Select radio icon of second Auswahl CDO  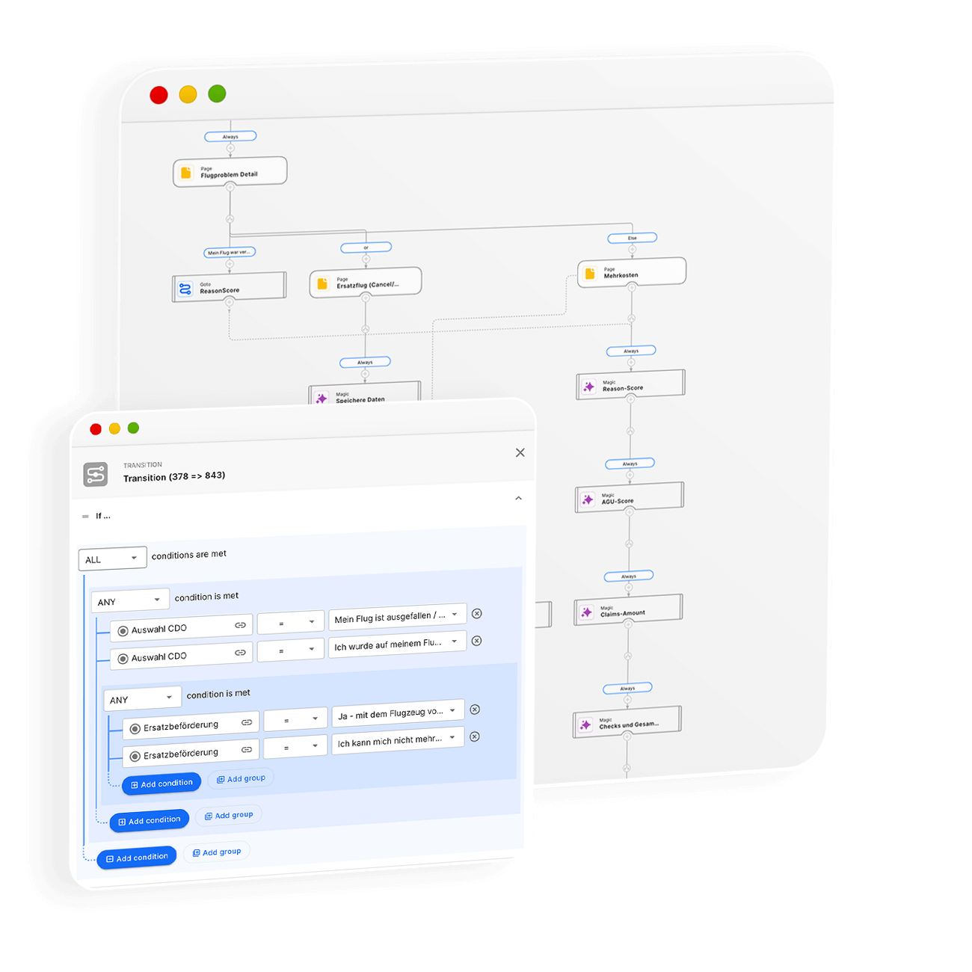coord(123,659)
